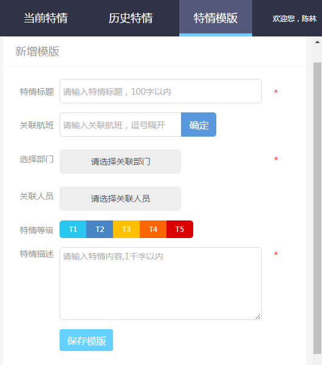
Task: Choose the T2 blue level
Action: 100,230
